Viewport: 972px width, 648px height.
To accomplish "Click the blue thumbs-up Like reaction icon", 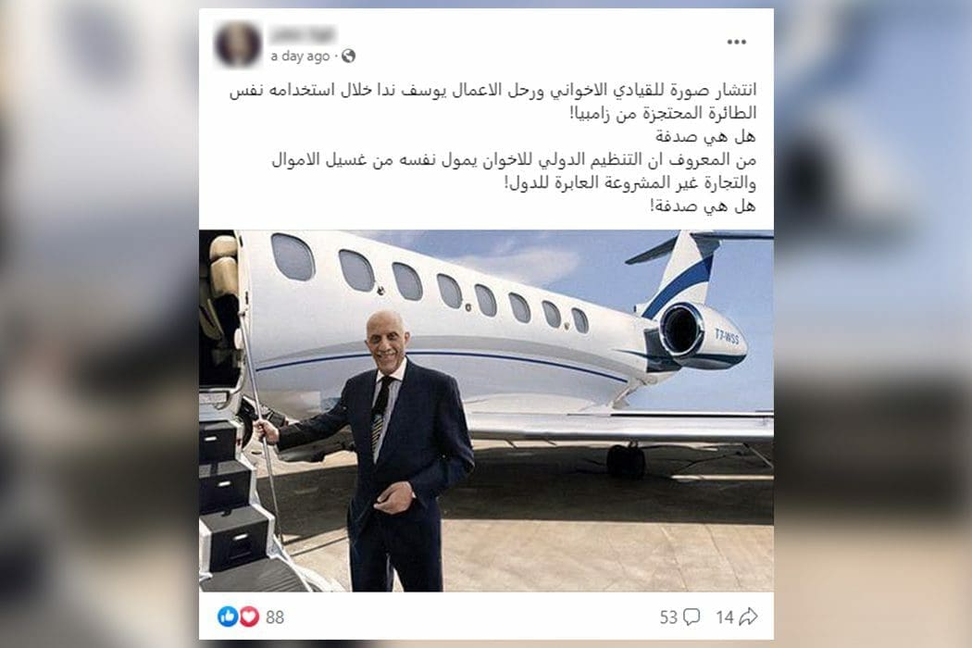I will 228,617.
